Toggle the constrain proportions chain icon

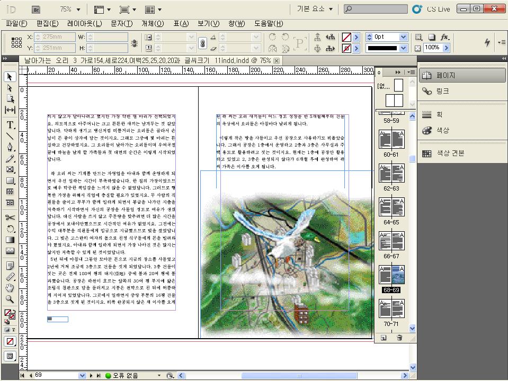pyautogui.click(x=202, y=43)
